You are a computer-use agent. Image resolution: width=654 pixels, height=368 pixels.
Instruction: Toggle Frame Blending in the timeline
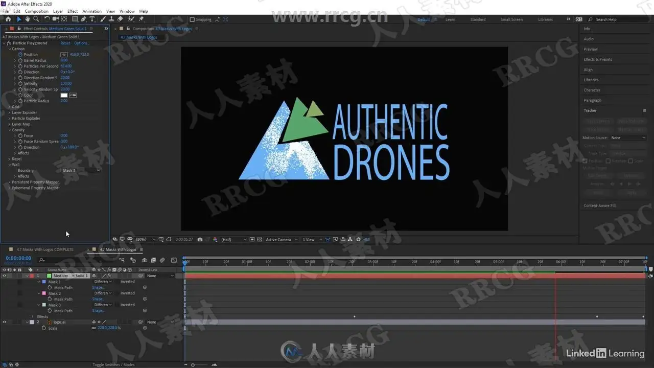coord(153,260)
